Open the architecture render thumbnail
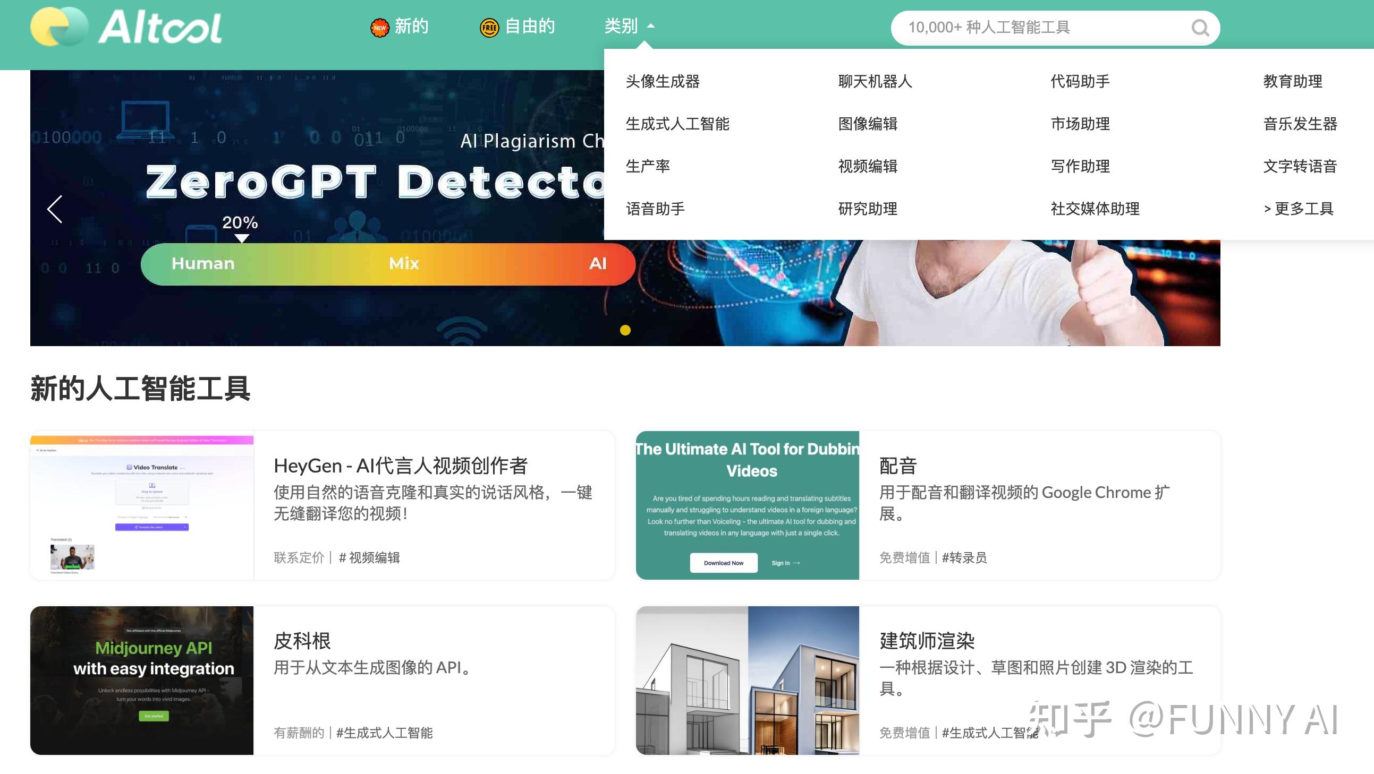The height and width of the screenshot is (774, 1374). coord(747,680)
